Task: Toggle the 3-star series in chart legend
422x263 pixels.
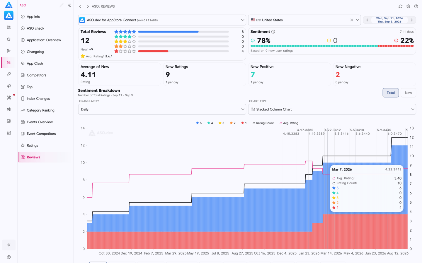Action: tap(221, 123)
